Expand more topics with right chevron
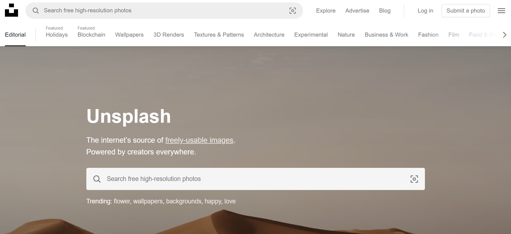This screenshot has width=511, height=234. [505, 35]
